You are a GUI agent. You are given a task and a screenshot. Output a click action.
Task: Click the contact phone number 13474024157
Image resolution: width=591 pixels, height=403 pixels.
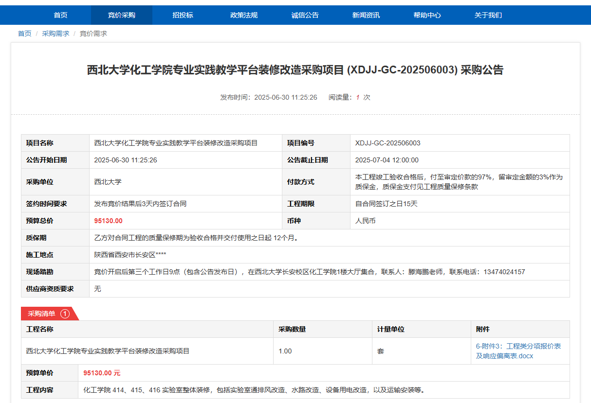[x=504, y=272]
